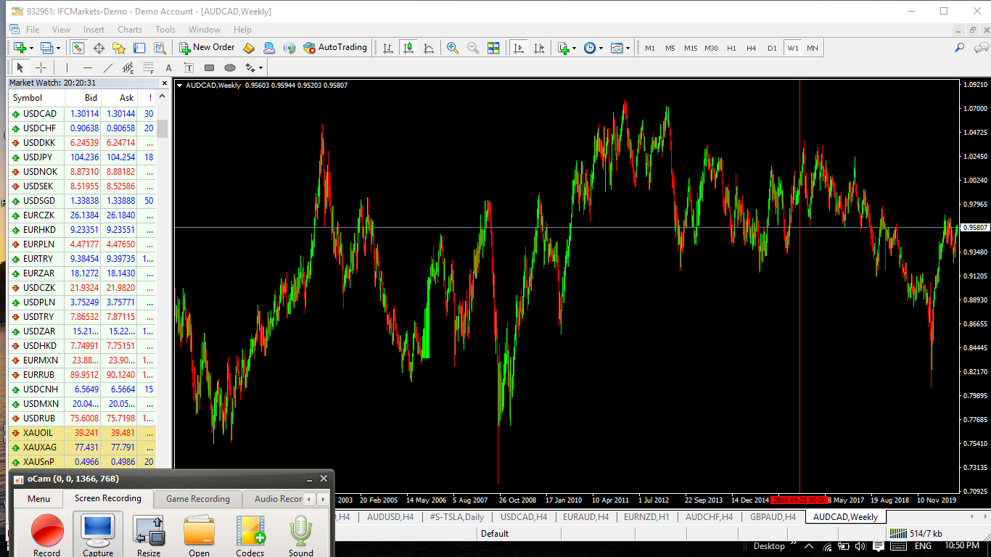Toggle the AutoTrading button
The height and width of the screenshot is (557, 991).
coord(335,47)
